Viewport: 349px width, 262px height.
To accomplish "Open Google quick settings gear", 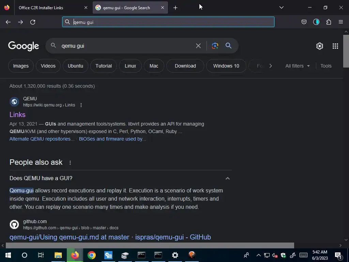I will [x=320, y=46].
